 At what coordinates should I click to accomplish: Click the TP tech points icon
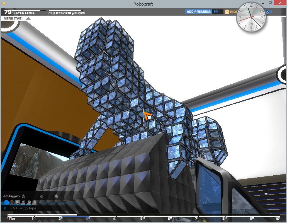tap(227, 12)
